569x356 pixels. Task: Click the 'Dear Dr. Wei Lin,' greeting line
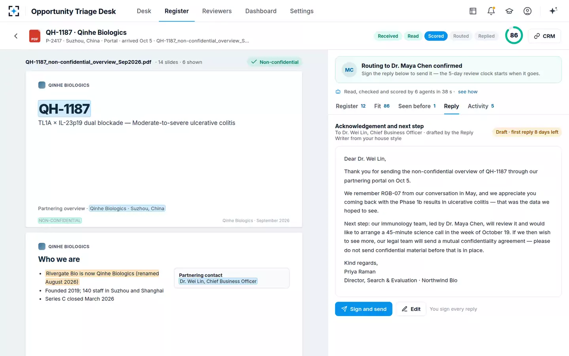point(365,159)
